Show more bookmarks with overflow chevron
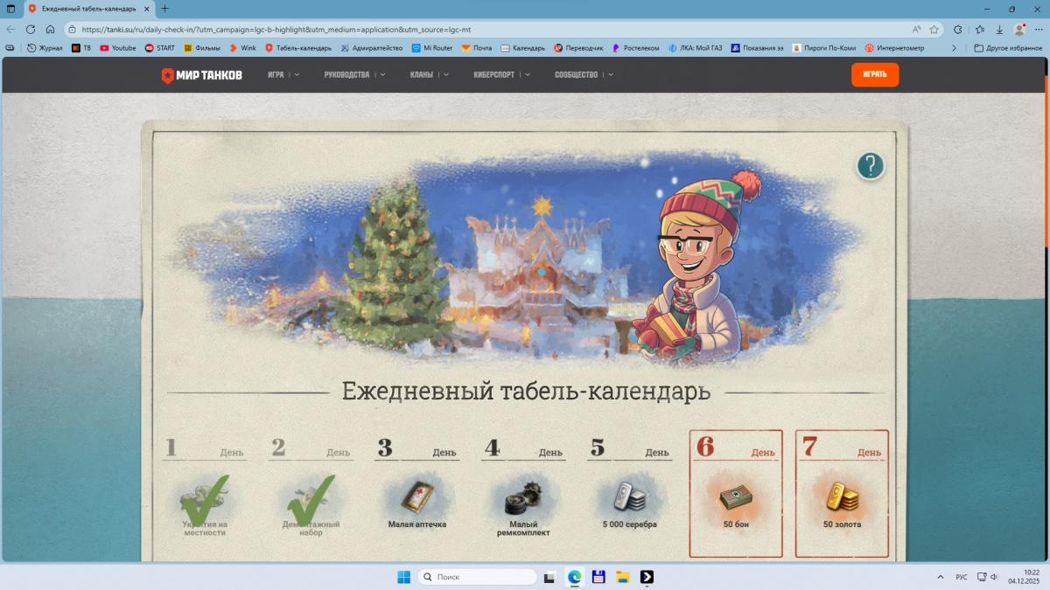The width and height of the screenshot is (1050, 590). coord(954,48)
